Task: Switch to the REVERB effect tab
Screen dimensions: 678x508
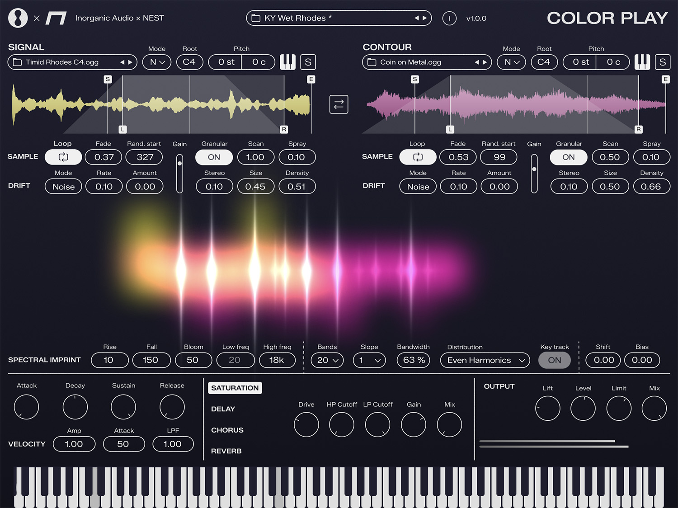Action: click(x=226, y=451)
